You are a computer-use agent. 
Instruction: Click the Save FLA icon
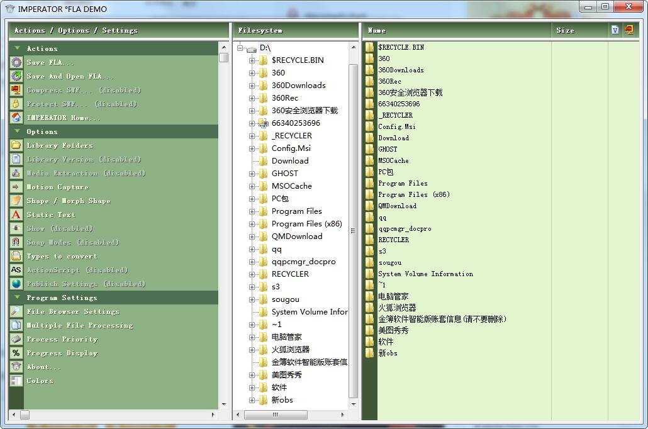16,62
